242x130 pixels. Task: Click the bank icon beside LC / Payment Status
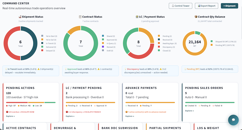click(x=137, y=17)
